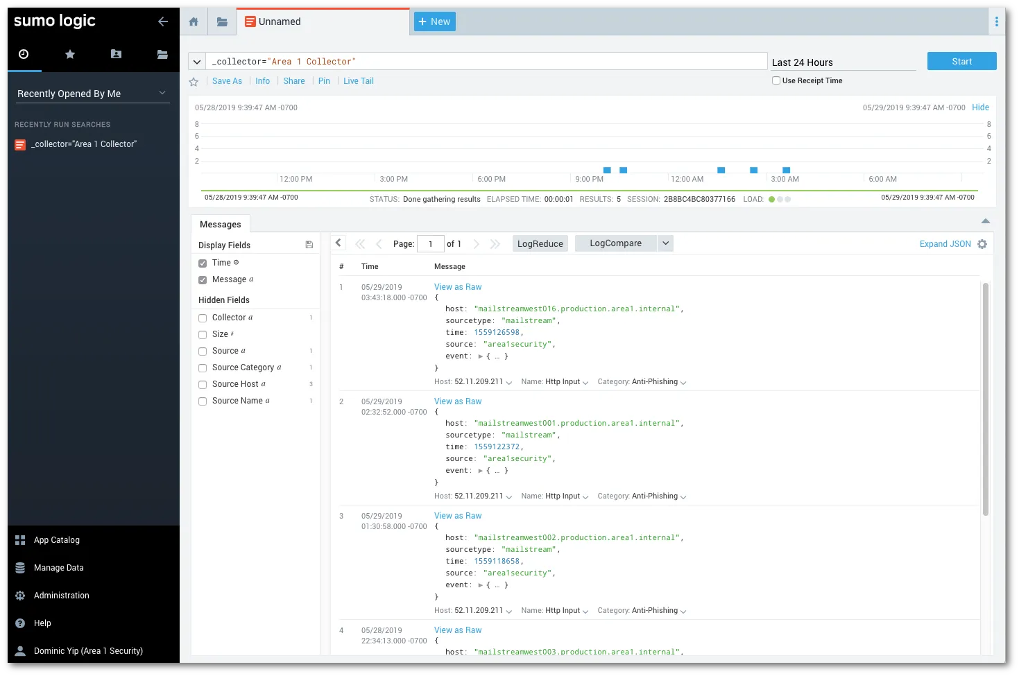
Task: Open the three-dot options menu
Action: coord(997,21)
